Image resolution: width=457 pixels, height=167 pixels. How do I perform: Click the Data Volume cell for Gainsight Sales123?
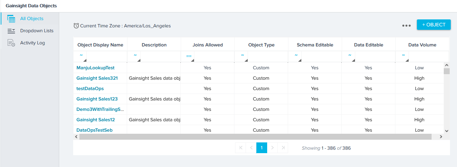(419, 99)
